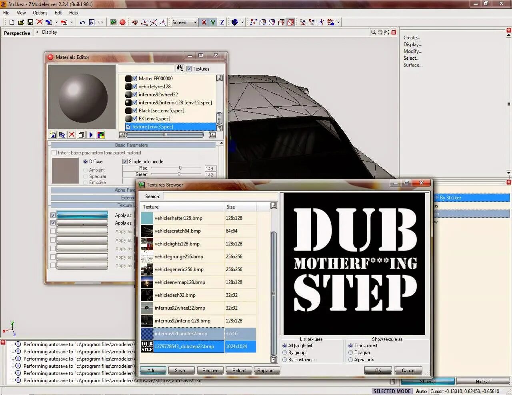This screenshot has height=395, width=512.
Task: Click the Import icon in the toolbar
Action: tap(49, 22)
